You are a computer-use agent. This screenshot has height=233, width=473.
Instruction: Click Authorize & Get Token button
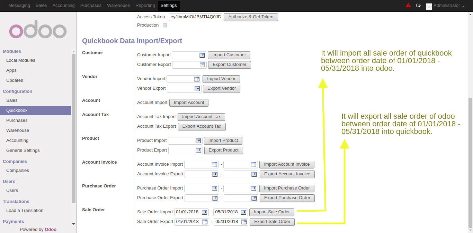251,17
